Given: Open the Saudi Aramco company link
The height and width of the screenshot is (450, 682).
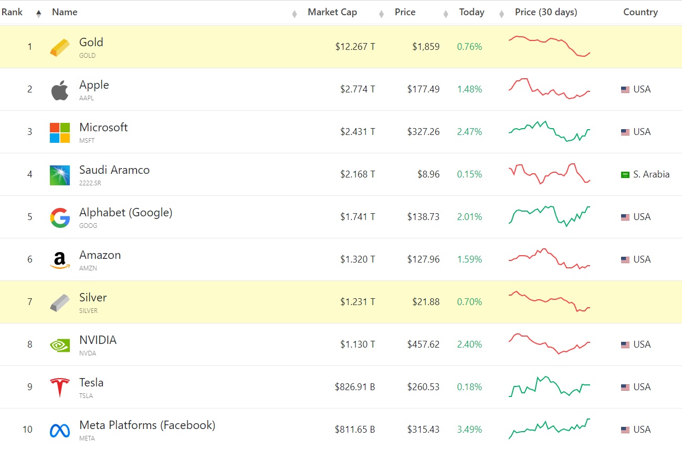Looking at the screenshot, I should (x=114, y=170).
